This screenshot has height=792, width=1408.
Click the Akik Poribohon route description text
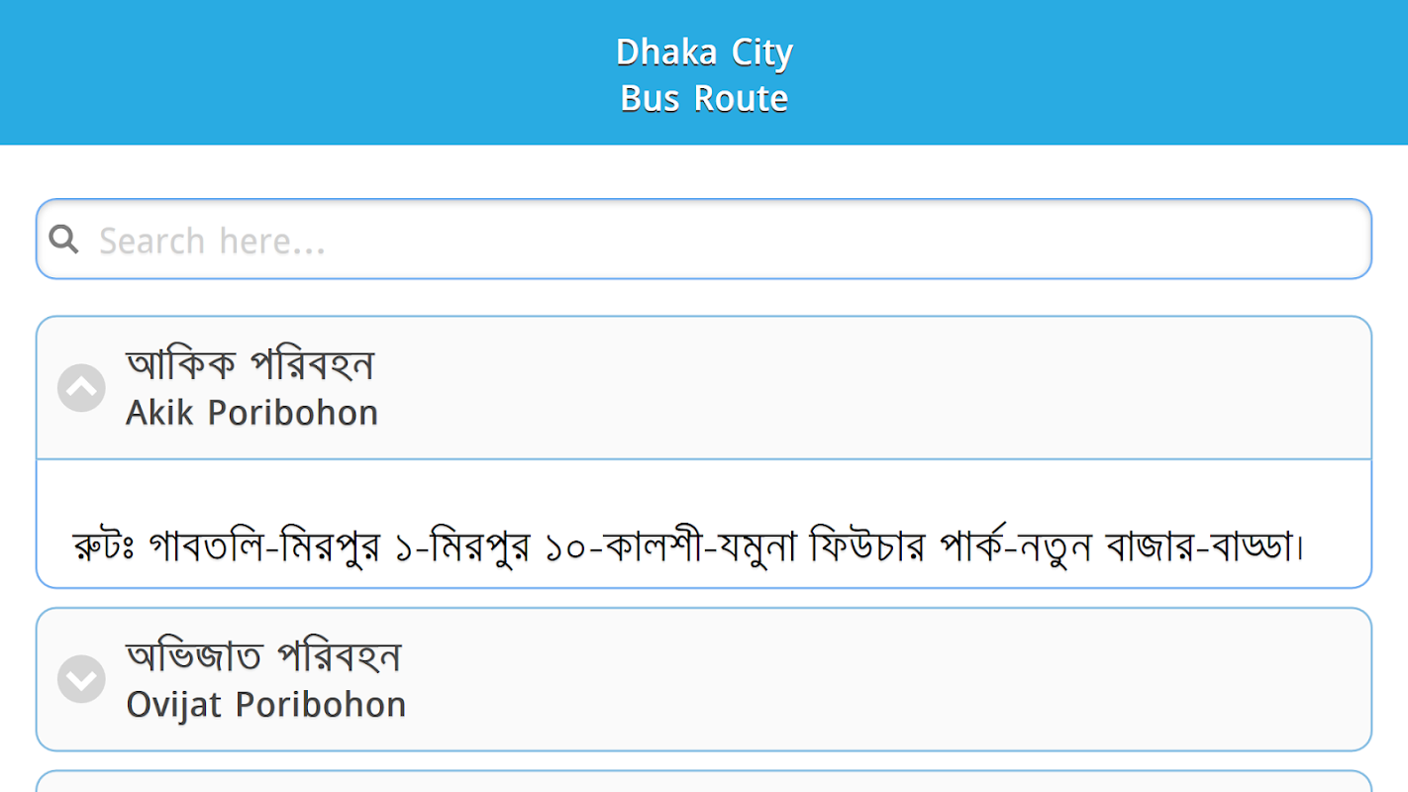pos(688,546)
